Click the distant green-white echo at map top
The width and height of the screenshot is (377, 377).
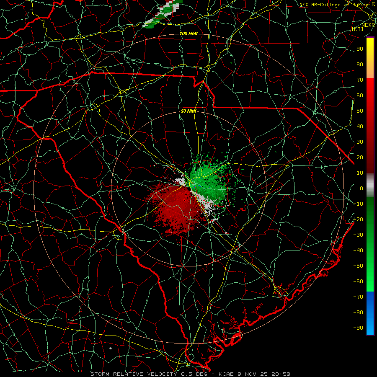[163, 13]
